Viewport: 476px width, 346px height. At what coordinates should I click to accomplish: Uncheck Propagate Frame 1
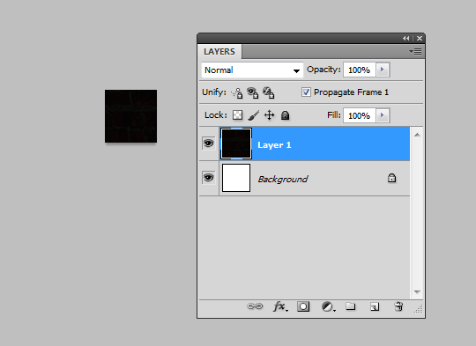306,92
